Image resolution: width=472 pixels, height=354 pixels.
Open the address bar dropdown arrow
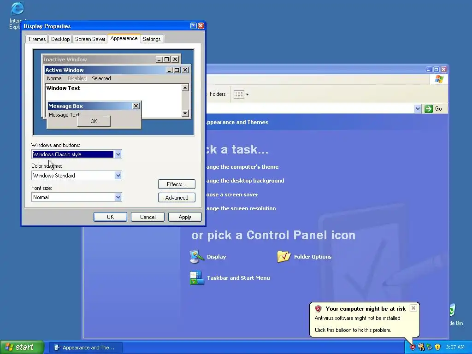click(x=418, y=109)
